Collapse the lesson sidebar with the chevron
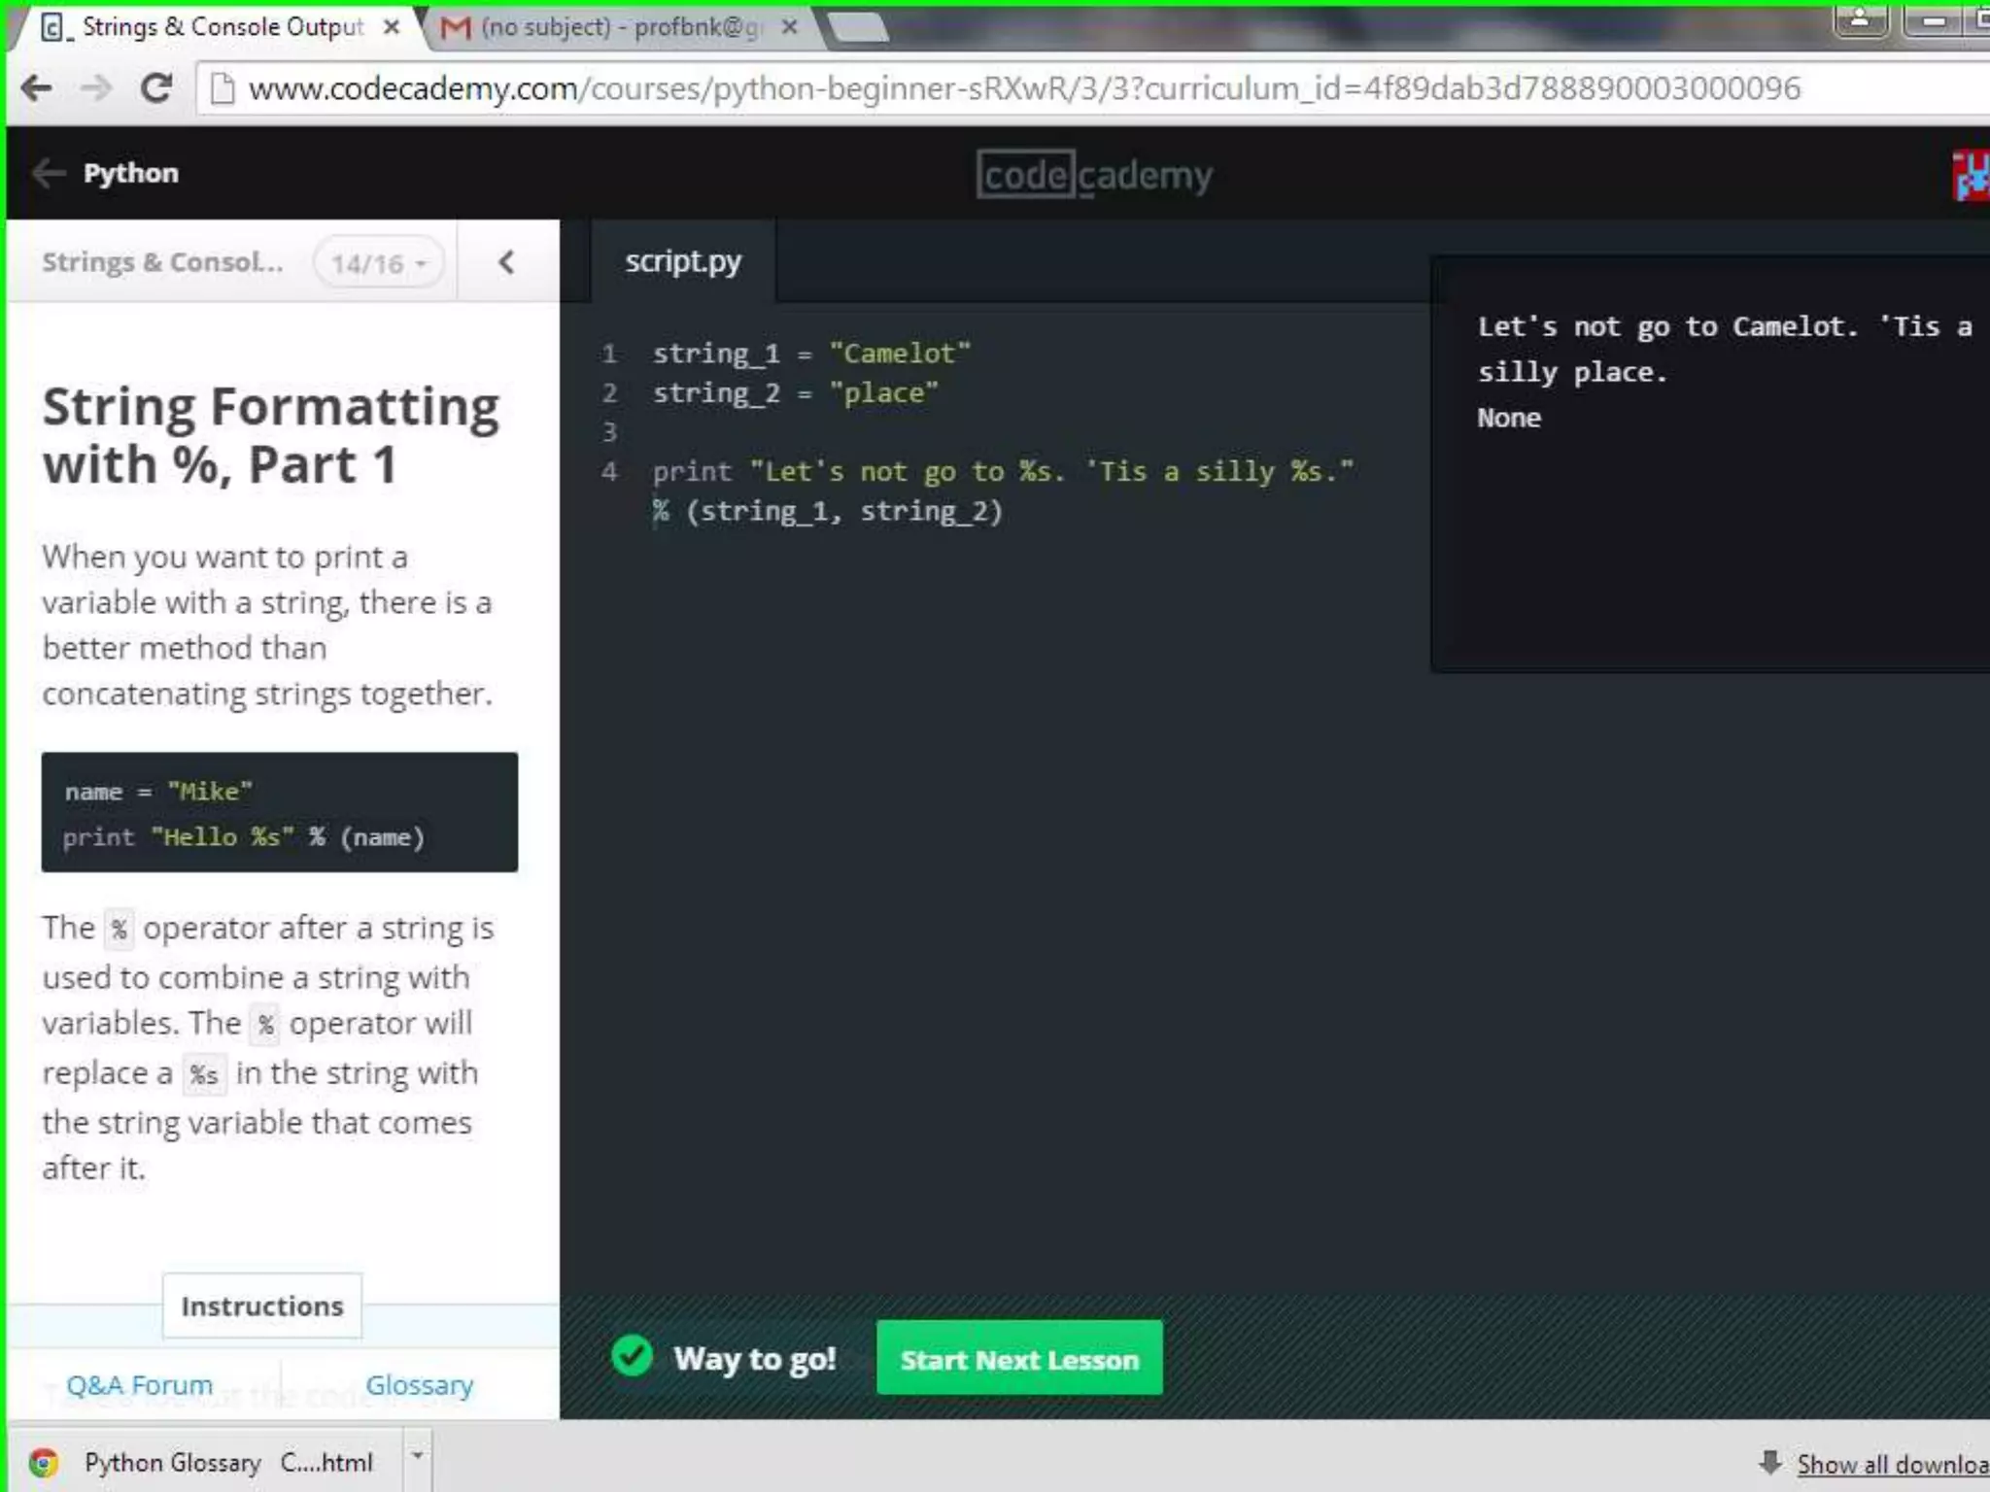Screen dimensions: 1990x1492 click(506, 262)
